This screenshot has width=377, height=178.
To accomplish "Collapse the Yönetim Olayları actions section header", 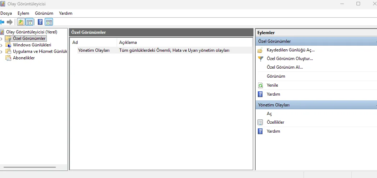I will (x=316, y=105).
